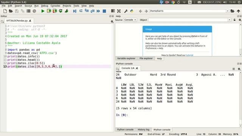Open the Edit menu

click(10, 6)
